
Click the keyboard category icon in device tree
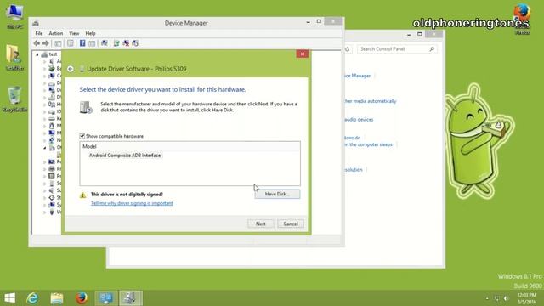pos(52,119)
